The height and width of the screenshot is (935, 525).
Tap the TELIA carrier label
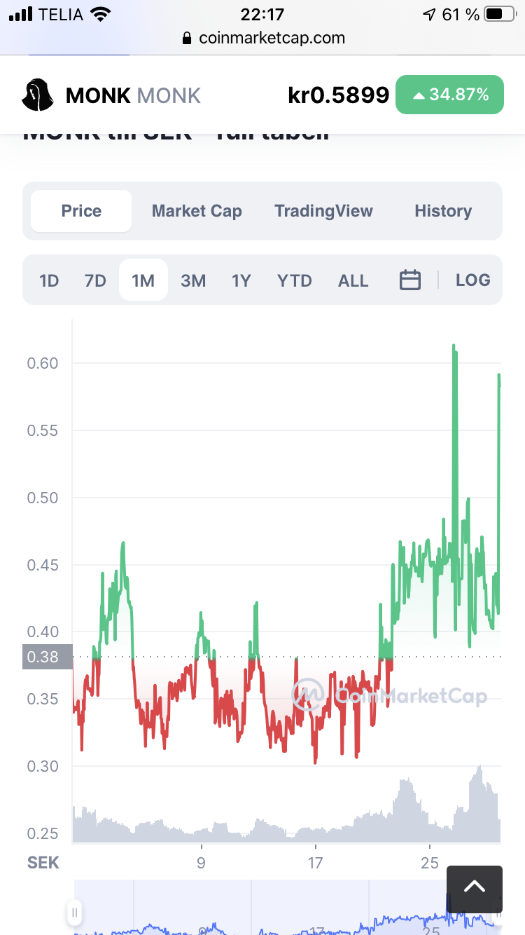click(61, 14)
